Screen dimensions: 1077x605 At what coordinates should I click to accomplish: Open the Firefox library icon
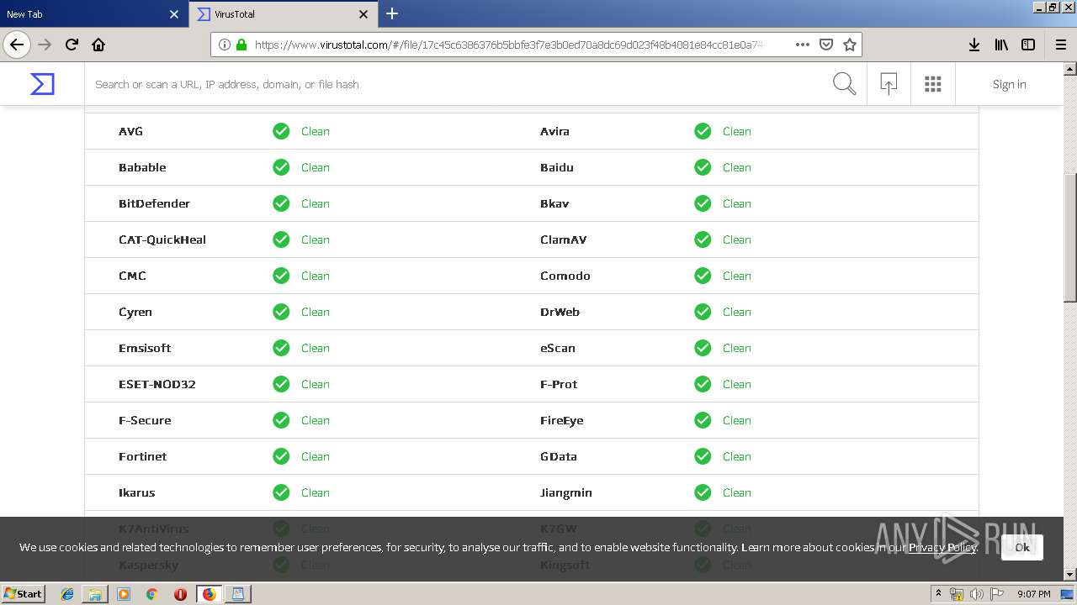click(x=1001, y=45)
